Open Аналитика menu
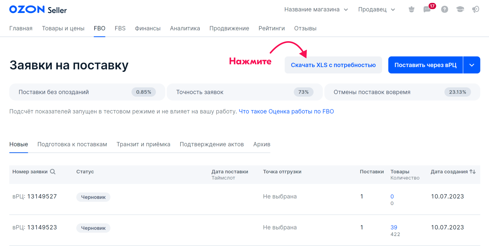 (185, 28)
